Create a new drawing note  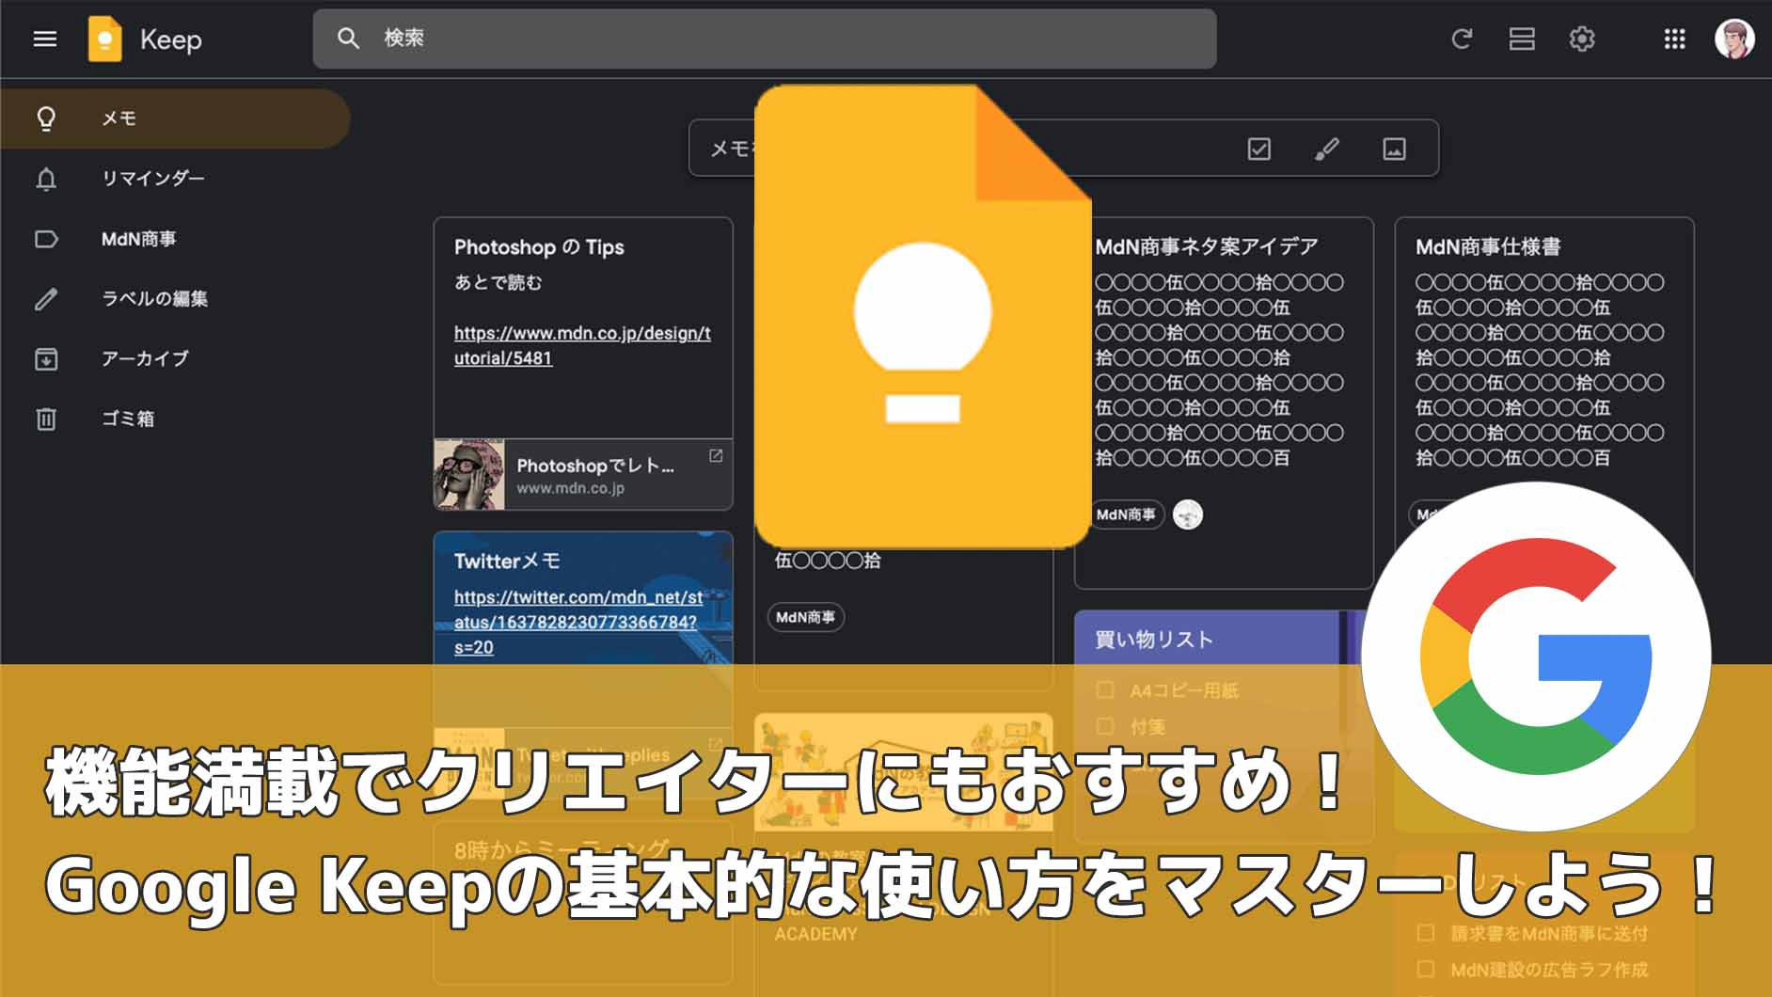click(x=1326, y=149)
